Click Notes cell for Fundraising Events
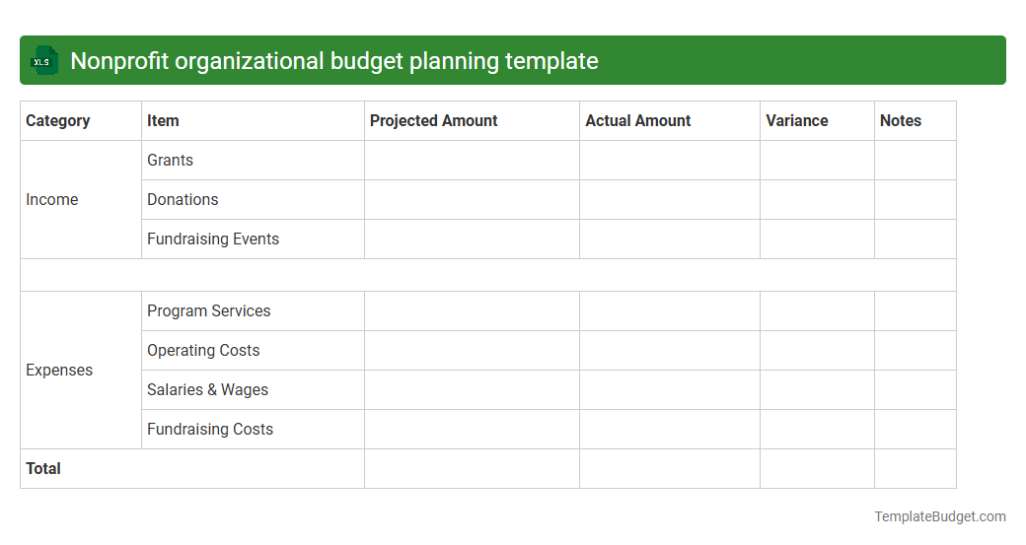Screen dimensions: 1026x545 916,239
